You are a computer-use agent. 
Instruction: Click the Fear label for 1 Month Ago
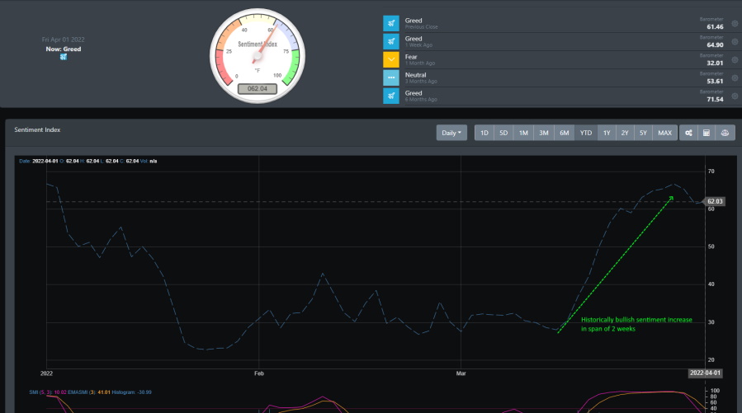[x=411, y=57]
